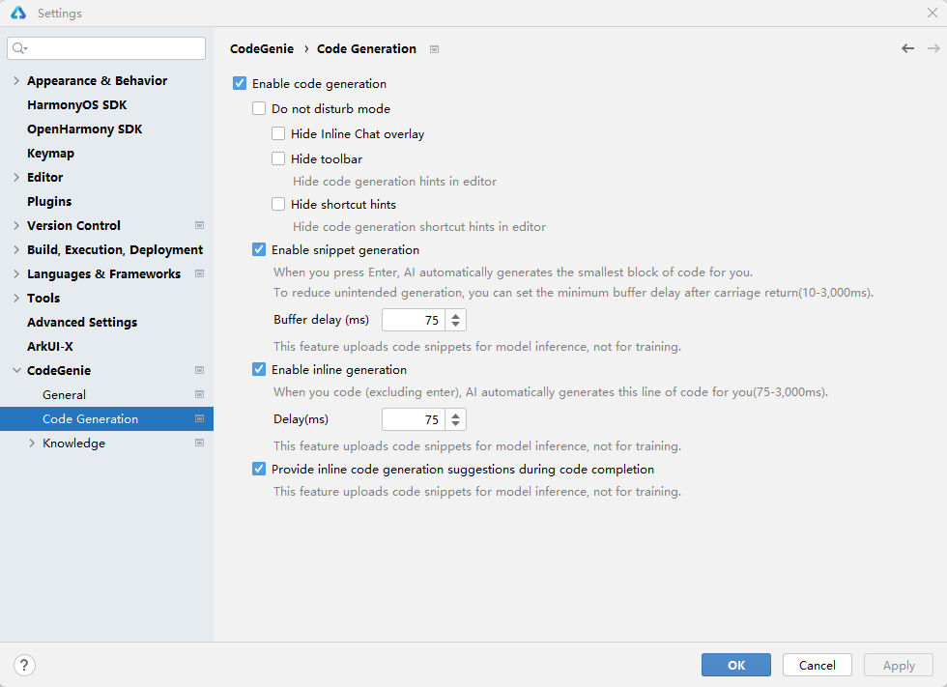Open the Keymap settings page
The image size is (947, 687).
pos(50,154)
